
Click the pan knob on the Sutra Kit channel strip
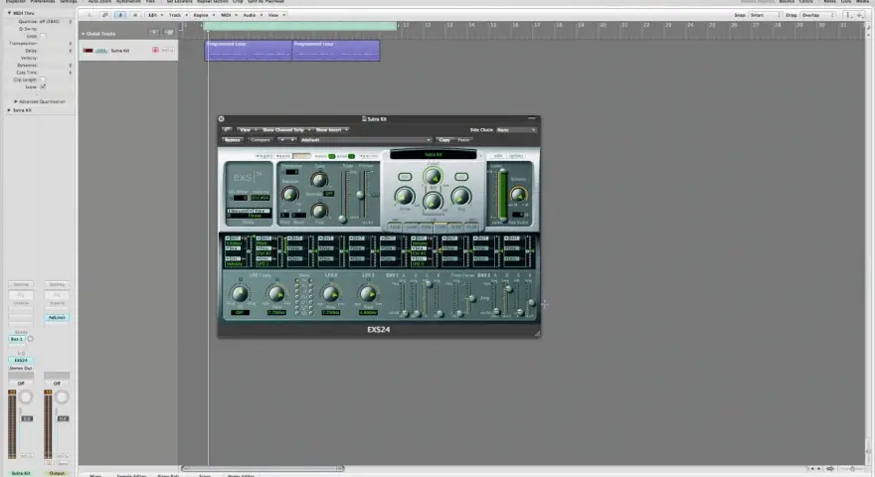coord(26,397)
